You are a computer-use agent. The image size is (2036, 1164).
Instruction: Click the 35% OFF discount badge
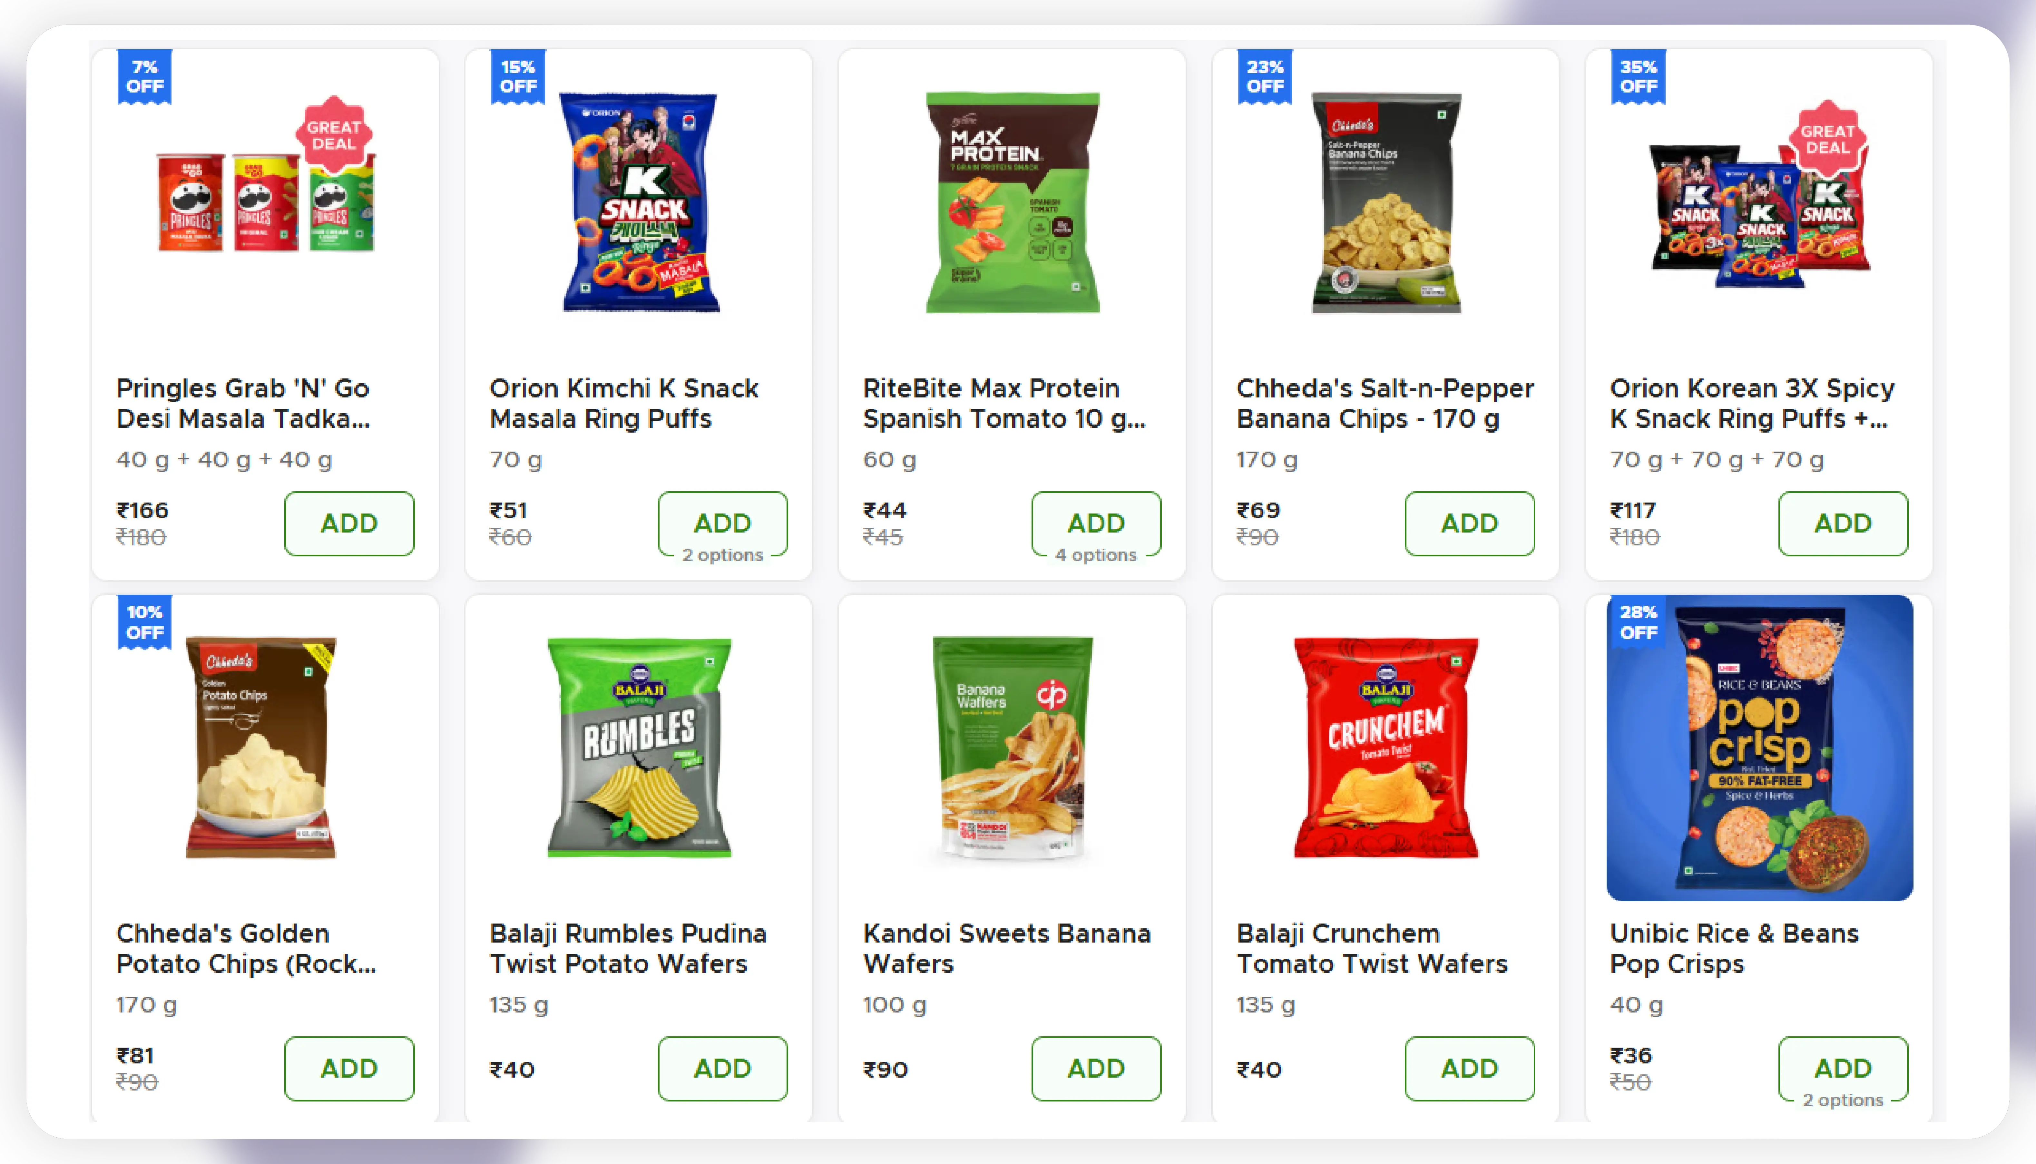point(1638,77)
